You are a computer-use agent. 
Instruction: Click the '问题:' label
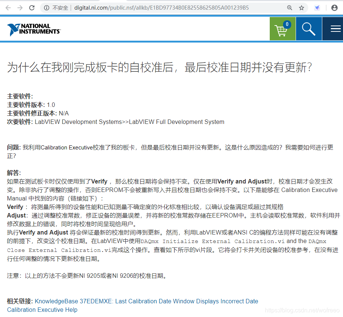(14, 147)
